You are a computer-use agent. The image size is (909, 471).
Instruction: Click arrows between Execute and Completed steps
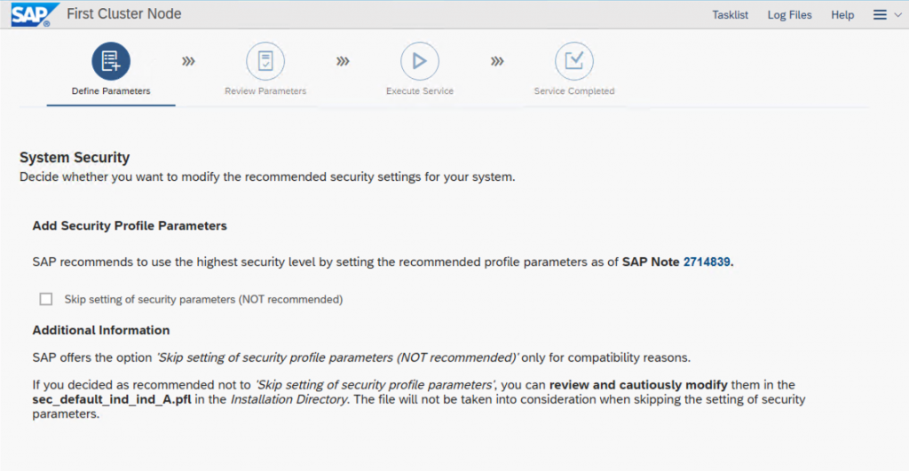[497, 61]
